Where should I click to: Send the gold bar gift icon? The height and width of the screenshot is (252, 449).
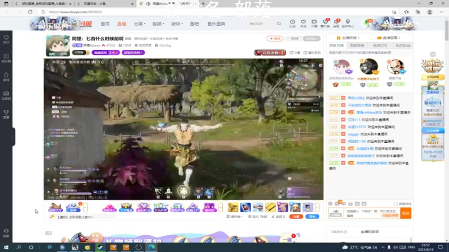pos(270,207)
